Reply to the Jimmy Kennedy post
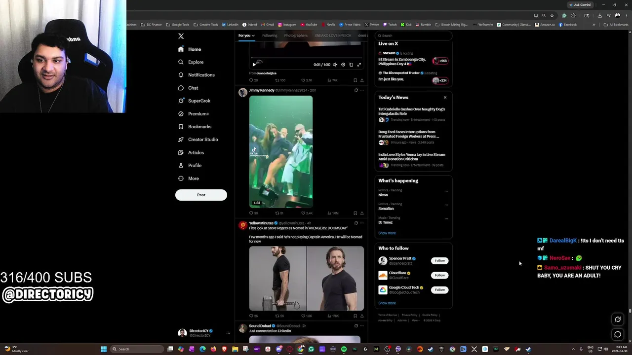 [253, 213]
